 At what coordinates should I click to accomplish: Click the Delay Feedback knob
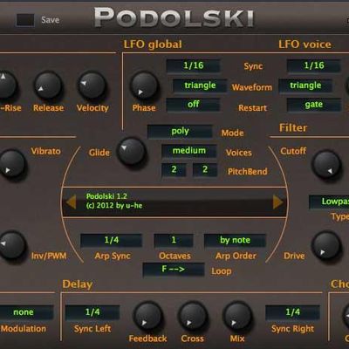(148, 316)
